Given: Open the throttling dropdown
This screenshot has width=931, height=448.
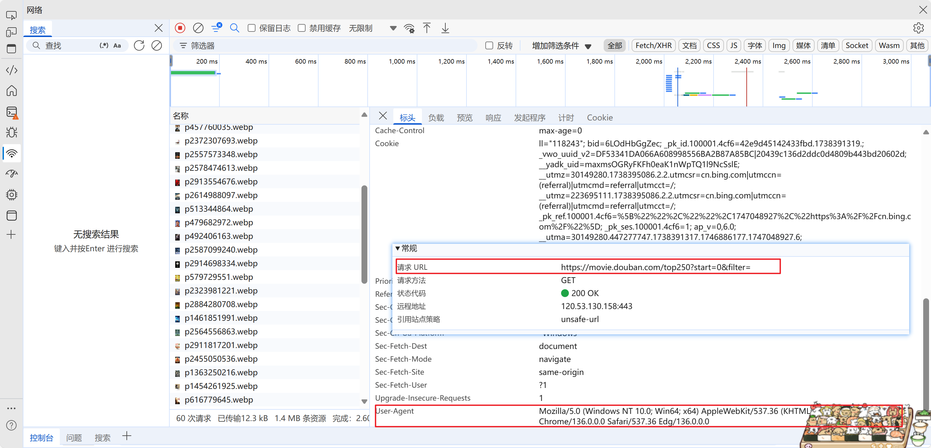Looking at the screenshot, I should (372, 28).
